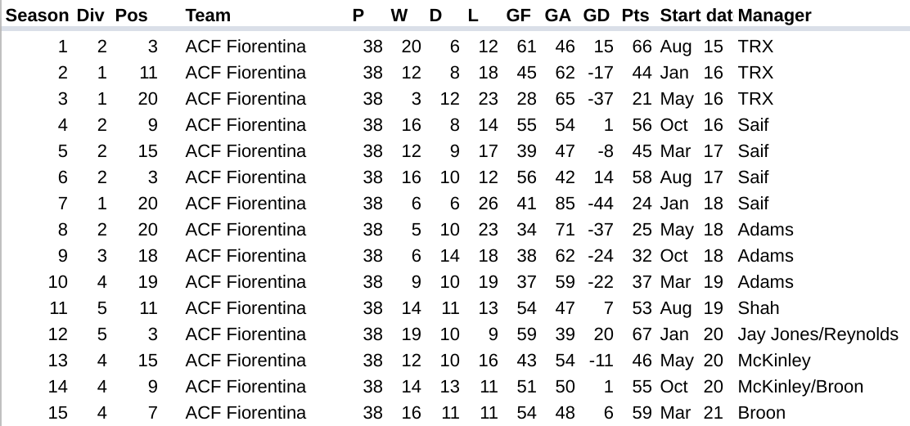
Task: Select the 67 points cell in season 12
Action: pos(642,334)
